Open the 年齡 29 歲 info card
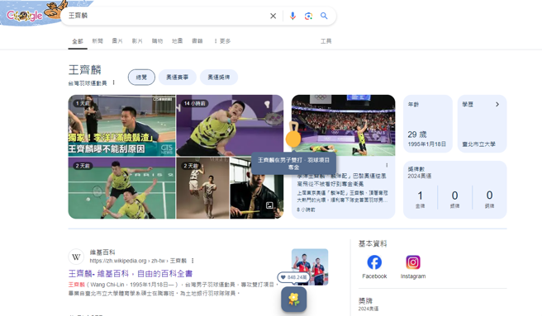This screenshot has width=542, height=316. pos(428,124)
